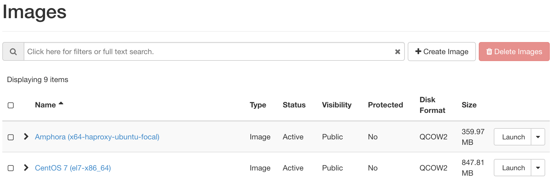Open the Amphora x64-haproxy-ubuntu-focal image link

(x=97, y=137)
